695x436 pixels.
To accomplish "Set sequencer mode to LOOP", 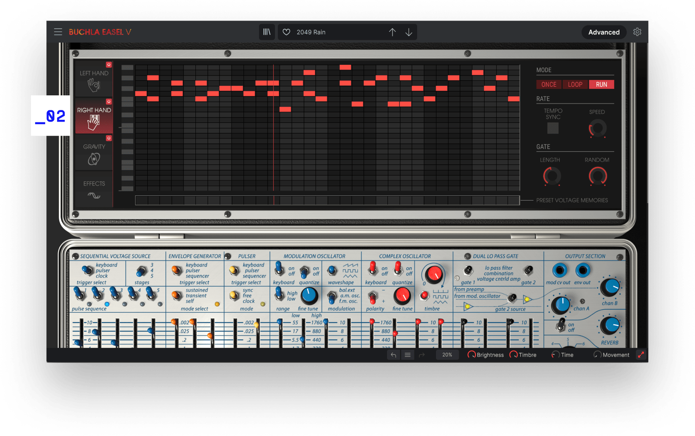I will (x=575, y=85).
